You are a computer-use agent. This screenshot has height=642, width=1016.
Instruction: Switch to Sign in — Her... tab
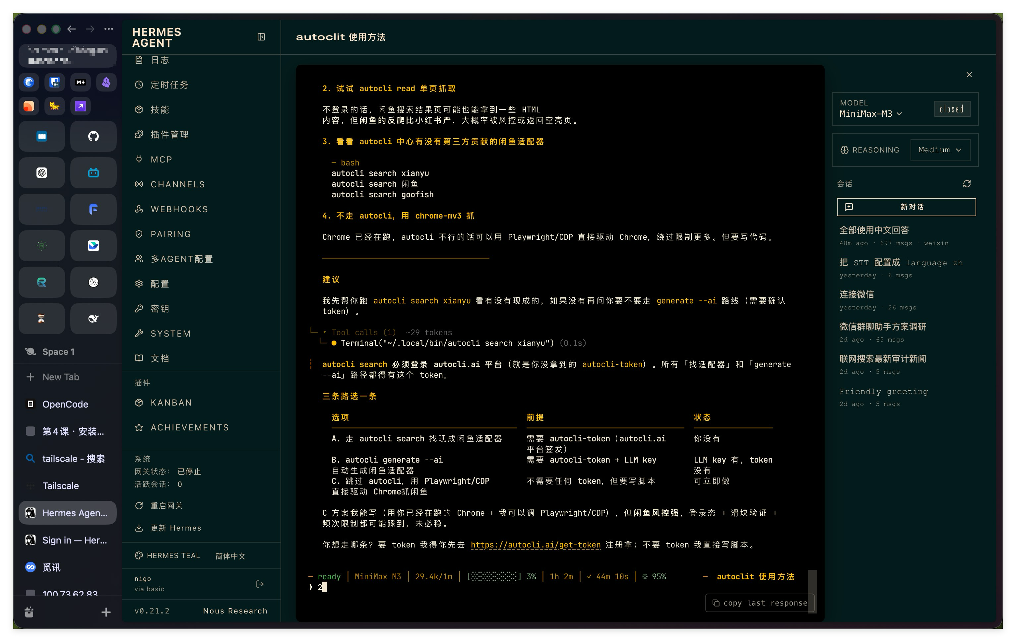coord(68,540)
